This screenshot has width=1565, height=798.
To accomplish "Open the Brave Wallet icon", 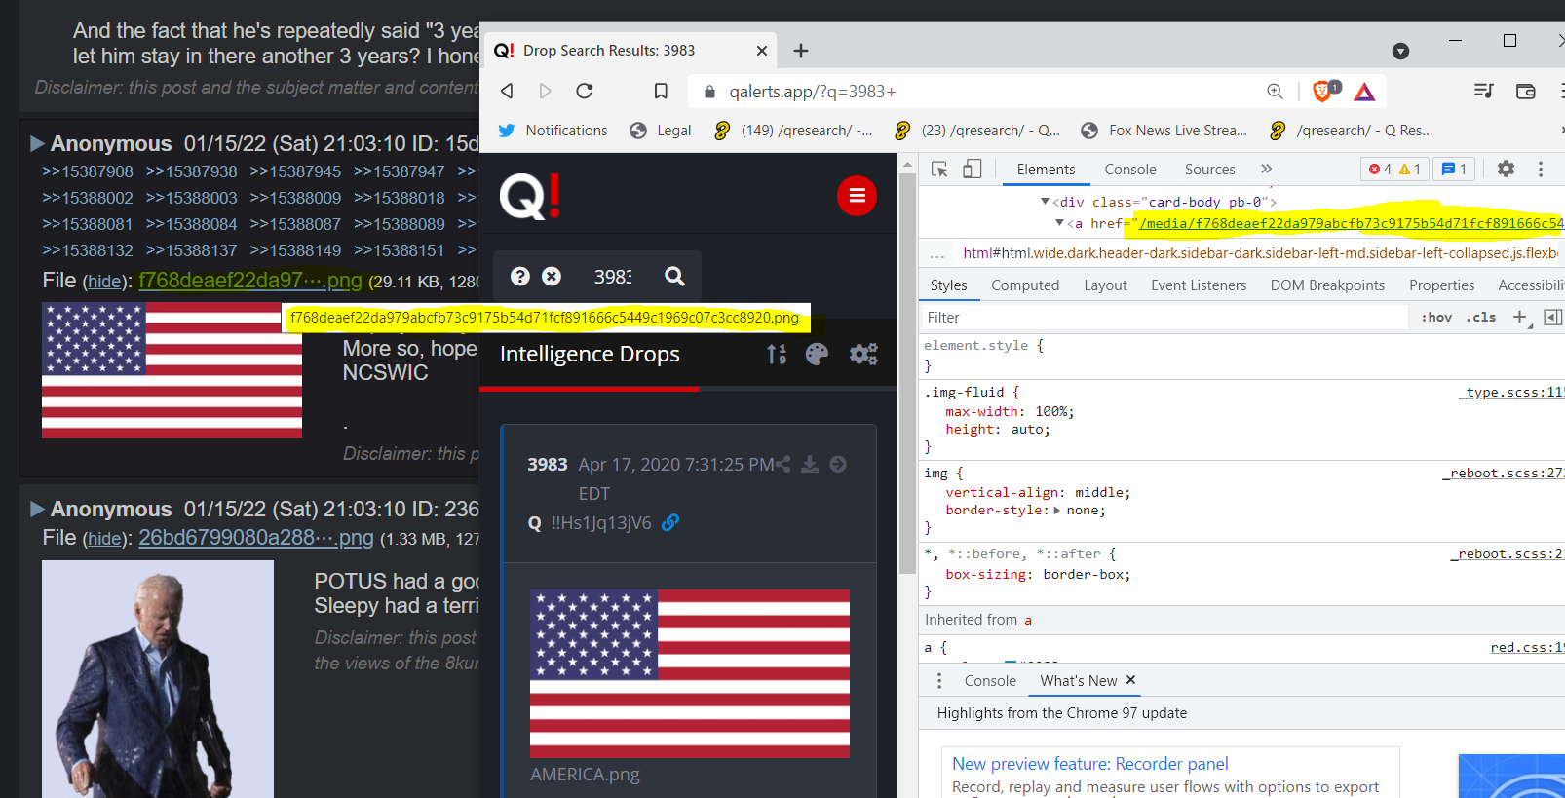I will [x=1526, y=91].
